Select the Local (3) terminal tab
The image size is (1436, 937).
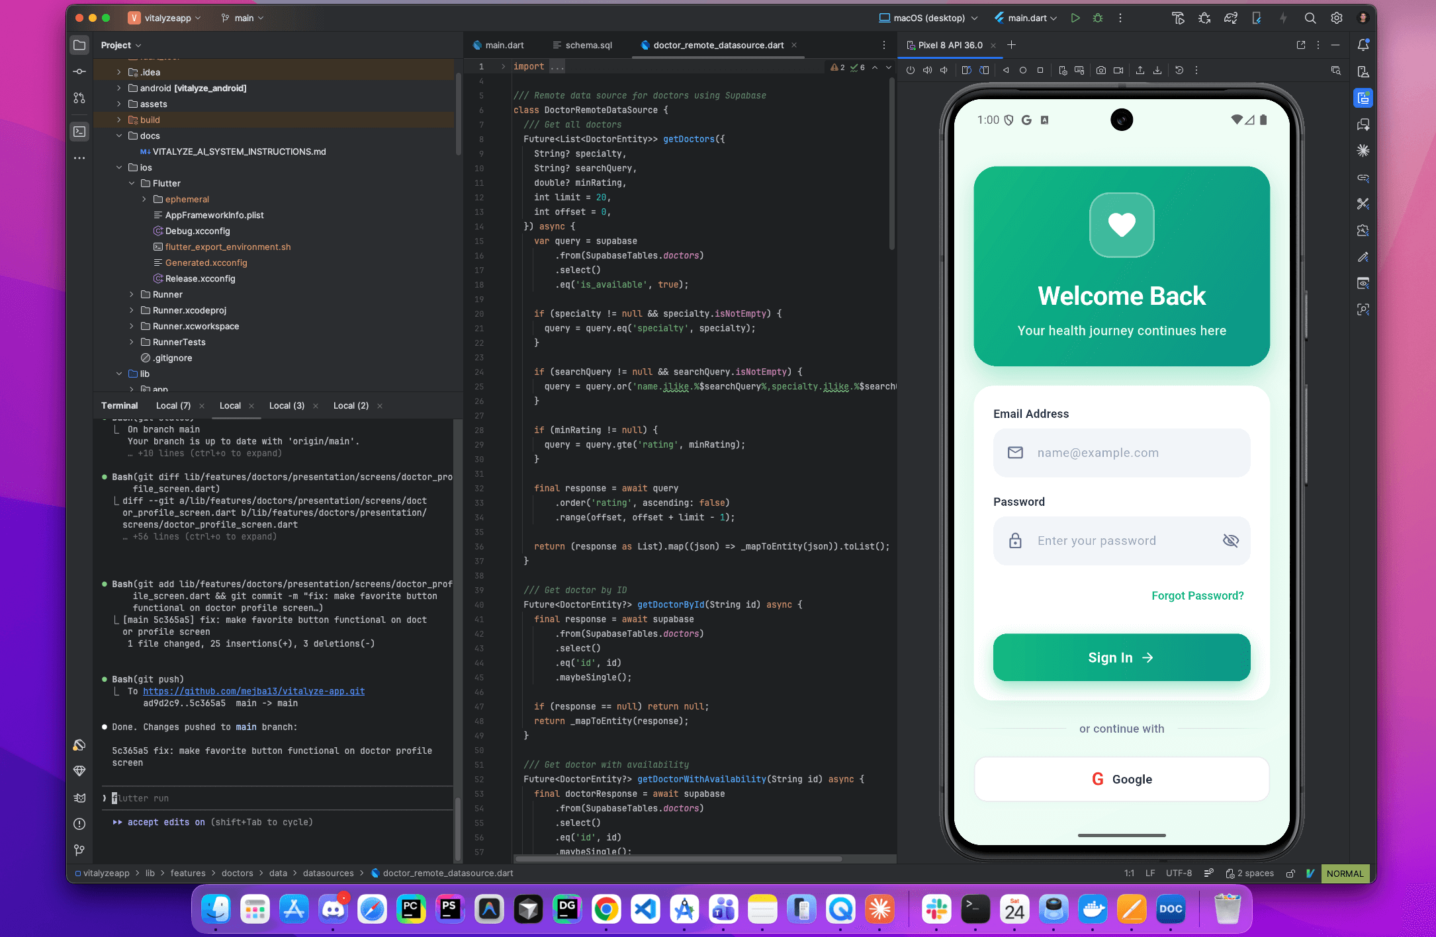(287, 405)
